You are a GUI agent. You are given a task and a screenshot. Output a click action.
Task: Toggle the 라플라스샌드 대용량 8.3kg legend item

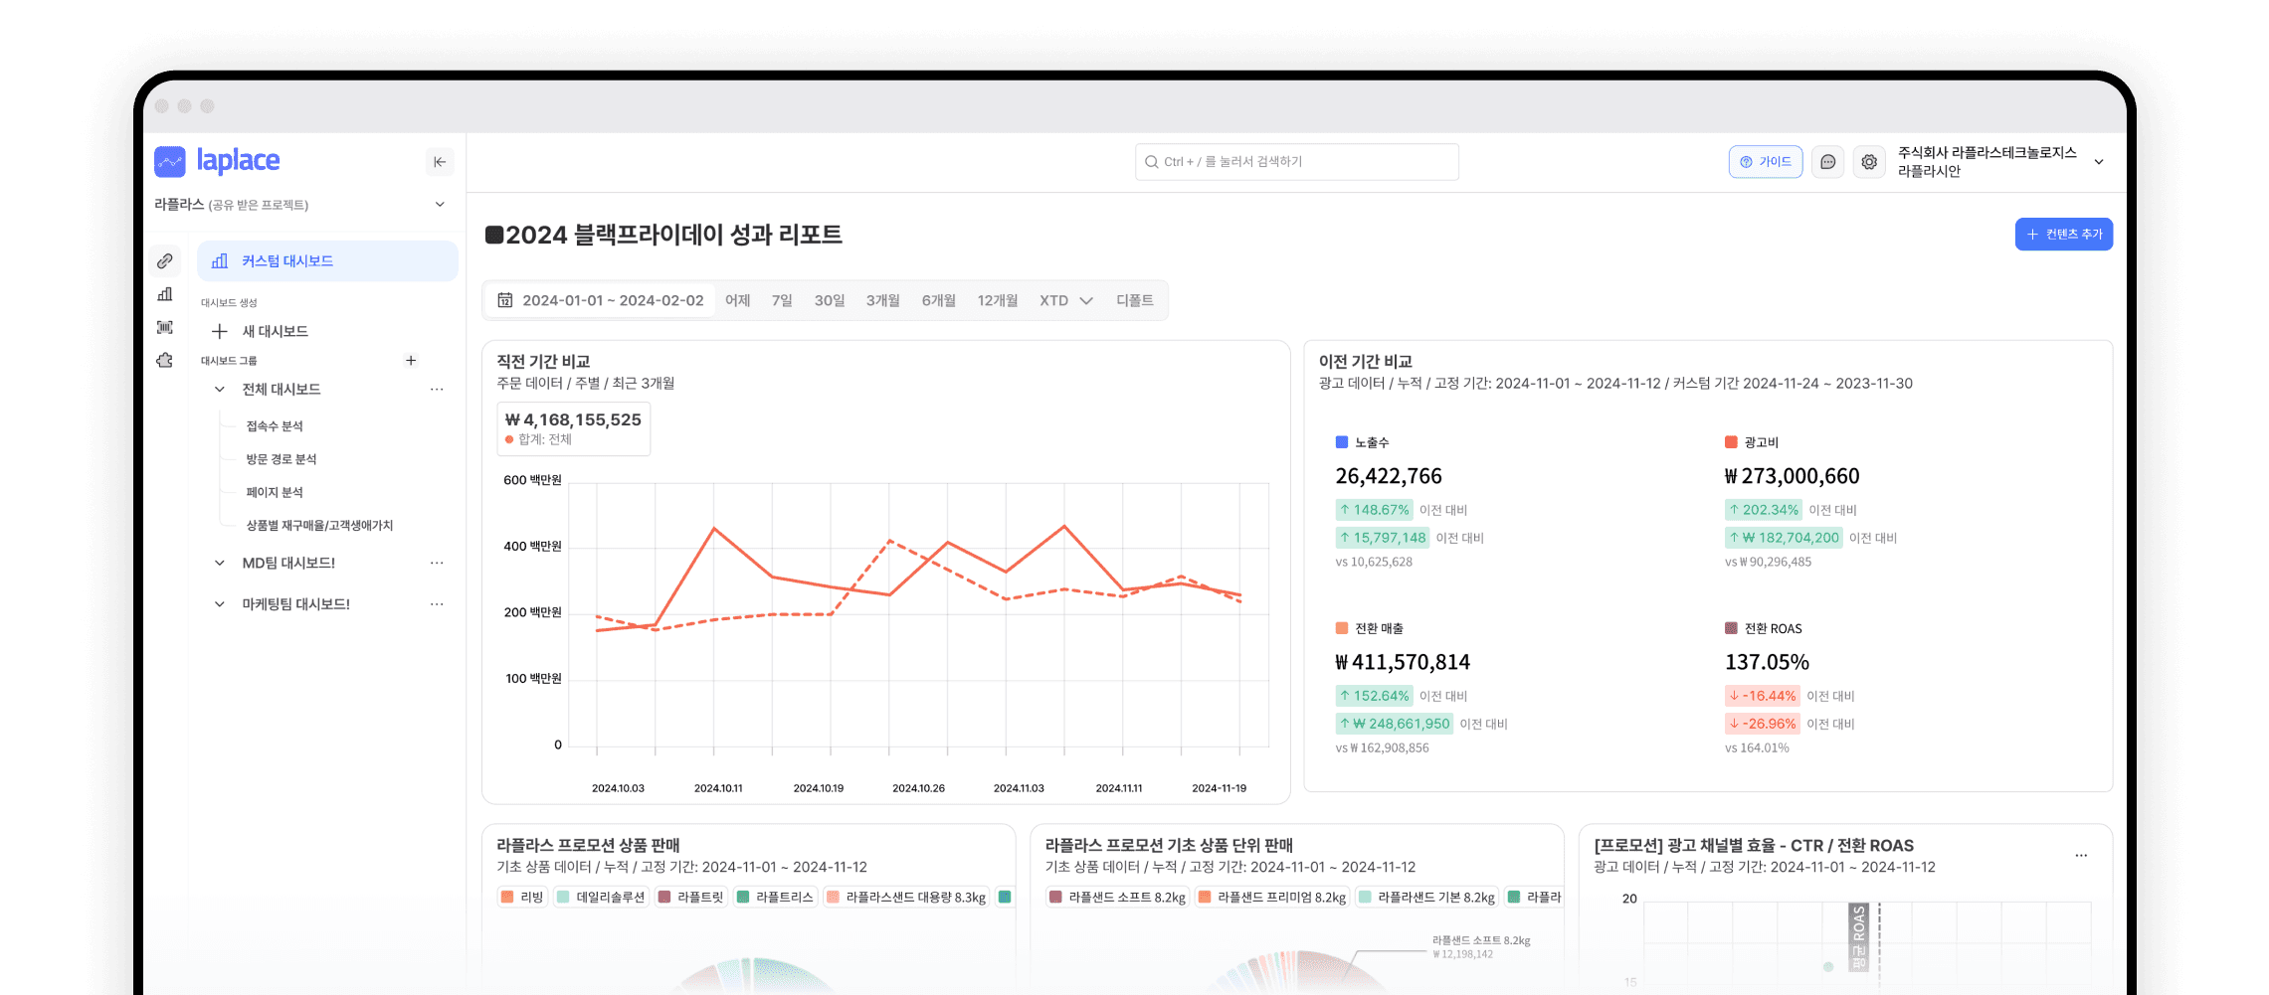click(906, 897)
